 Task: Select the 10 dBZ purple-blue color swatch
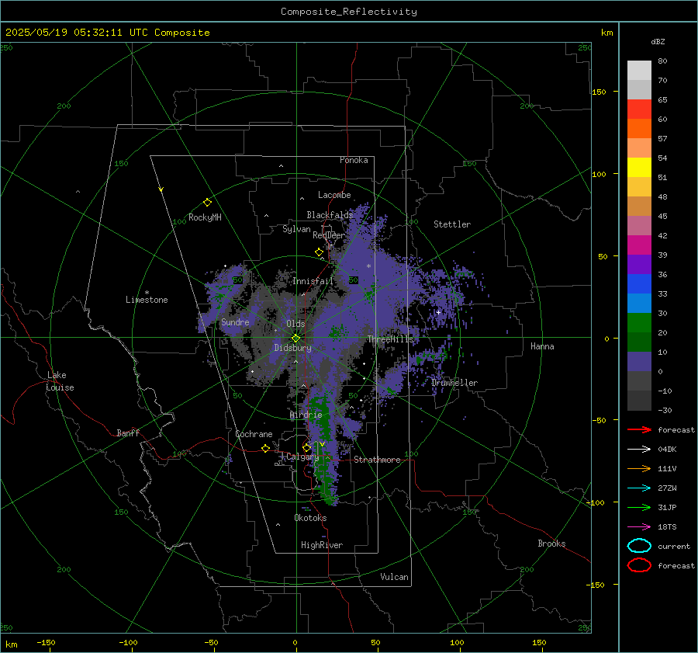click(x=639, y=362)
